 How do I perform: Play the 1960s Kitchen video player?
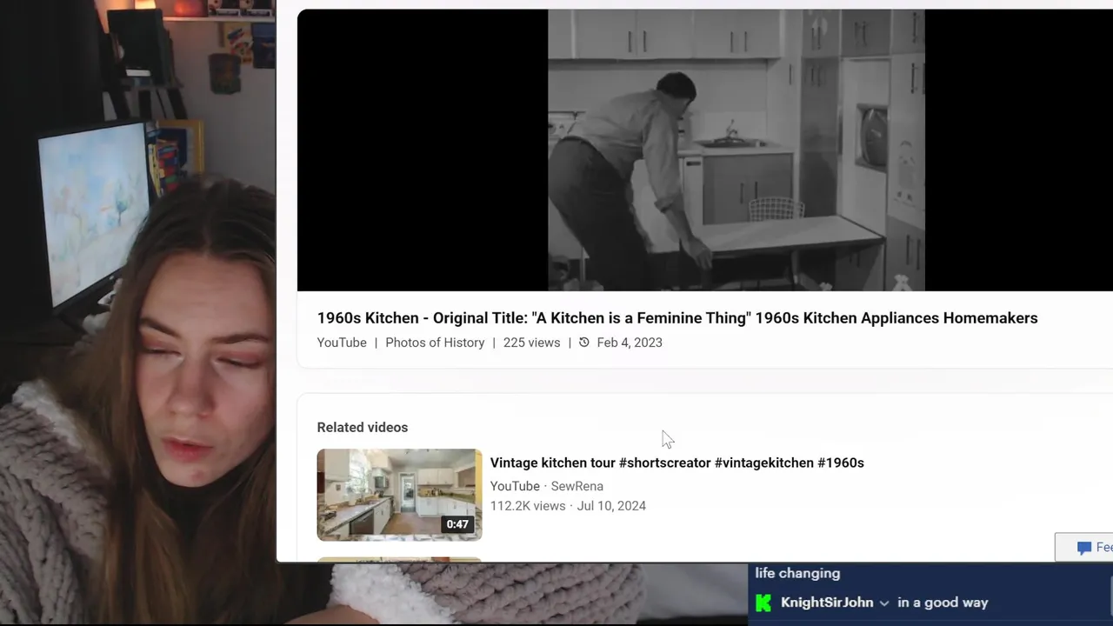(705, 150)
